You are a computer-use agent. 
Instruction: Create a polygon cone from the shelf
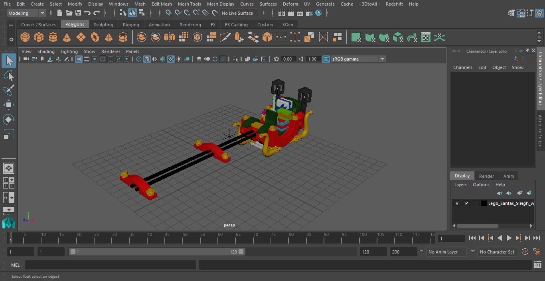click(x=67, y=37)
